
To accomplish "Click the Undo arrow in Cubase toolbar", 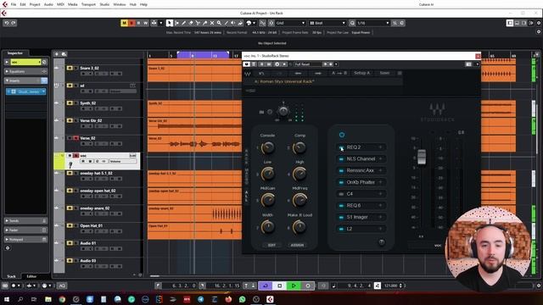I will pos(7,23).
